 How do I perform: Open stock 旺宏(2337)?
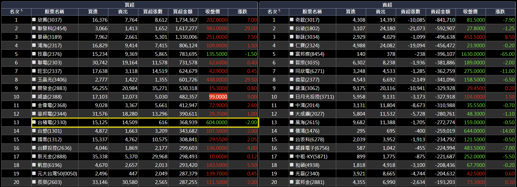pos(49,71)
